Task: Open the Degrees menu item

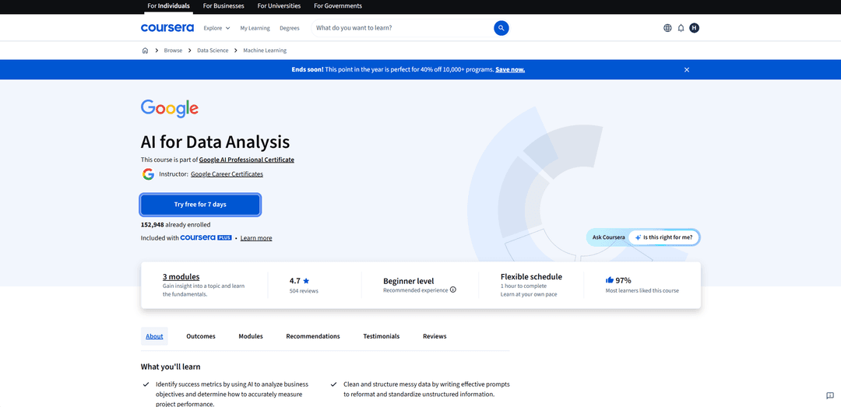Action: [290, 28]
